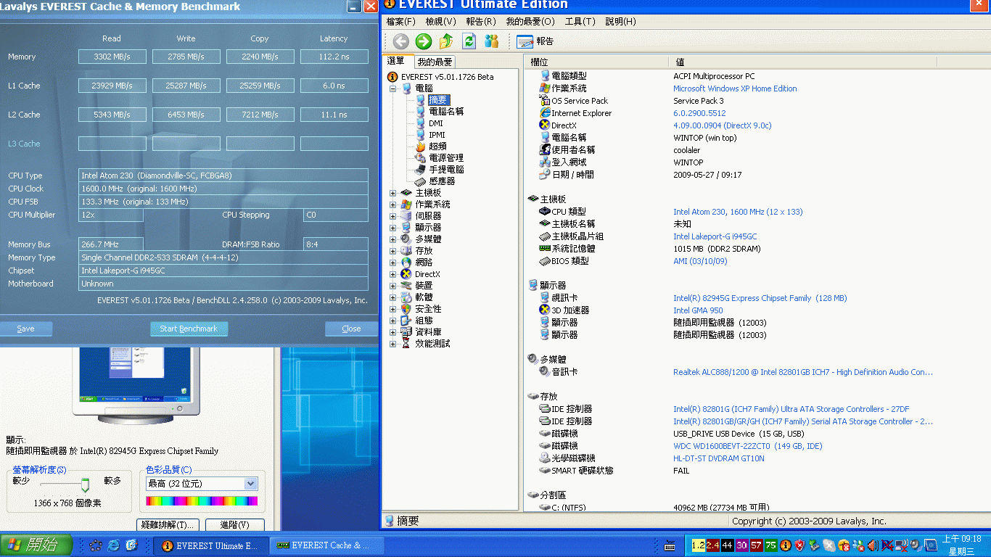The height and width of the screenshot is (557, 991).
Task: Click the Internet Explorer quick launch icon
Action: point(114,545)
